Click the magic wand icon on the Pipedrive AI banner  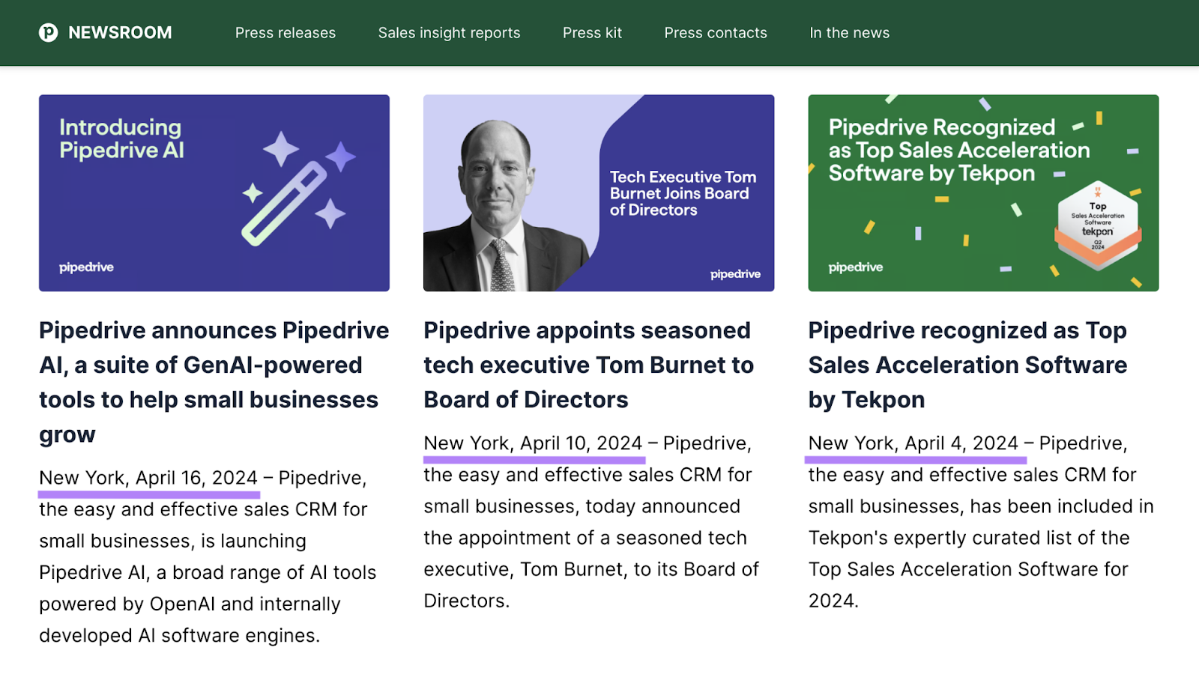[285, 204]
